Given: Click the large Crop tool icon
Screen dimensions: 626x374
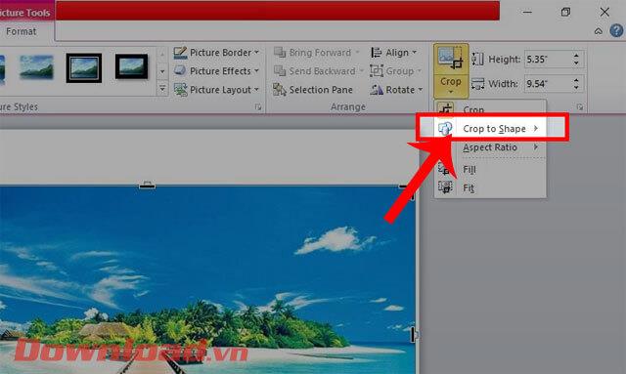Looking at the screenshot, I should [x=450, y=59].
